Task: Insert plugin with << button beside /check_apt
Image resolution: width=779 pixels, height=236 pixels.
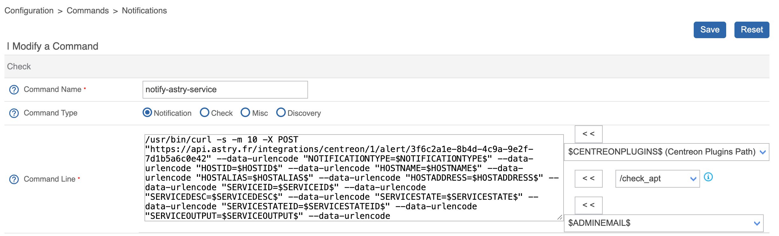Action: pyautogui.click(x=588, y=179)
